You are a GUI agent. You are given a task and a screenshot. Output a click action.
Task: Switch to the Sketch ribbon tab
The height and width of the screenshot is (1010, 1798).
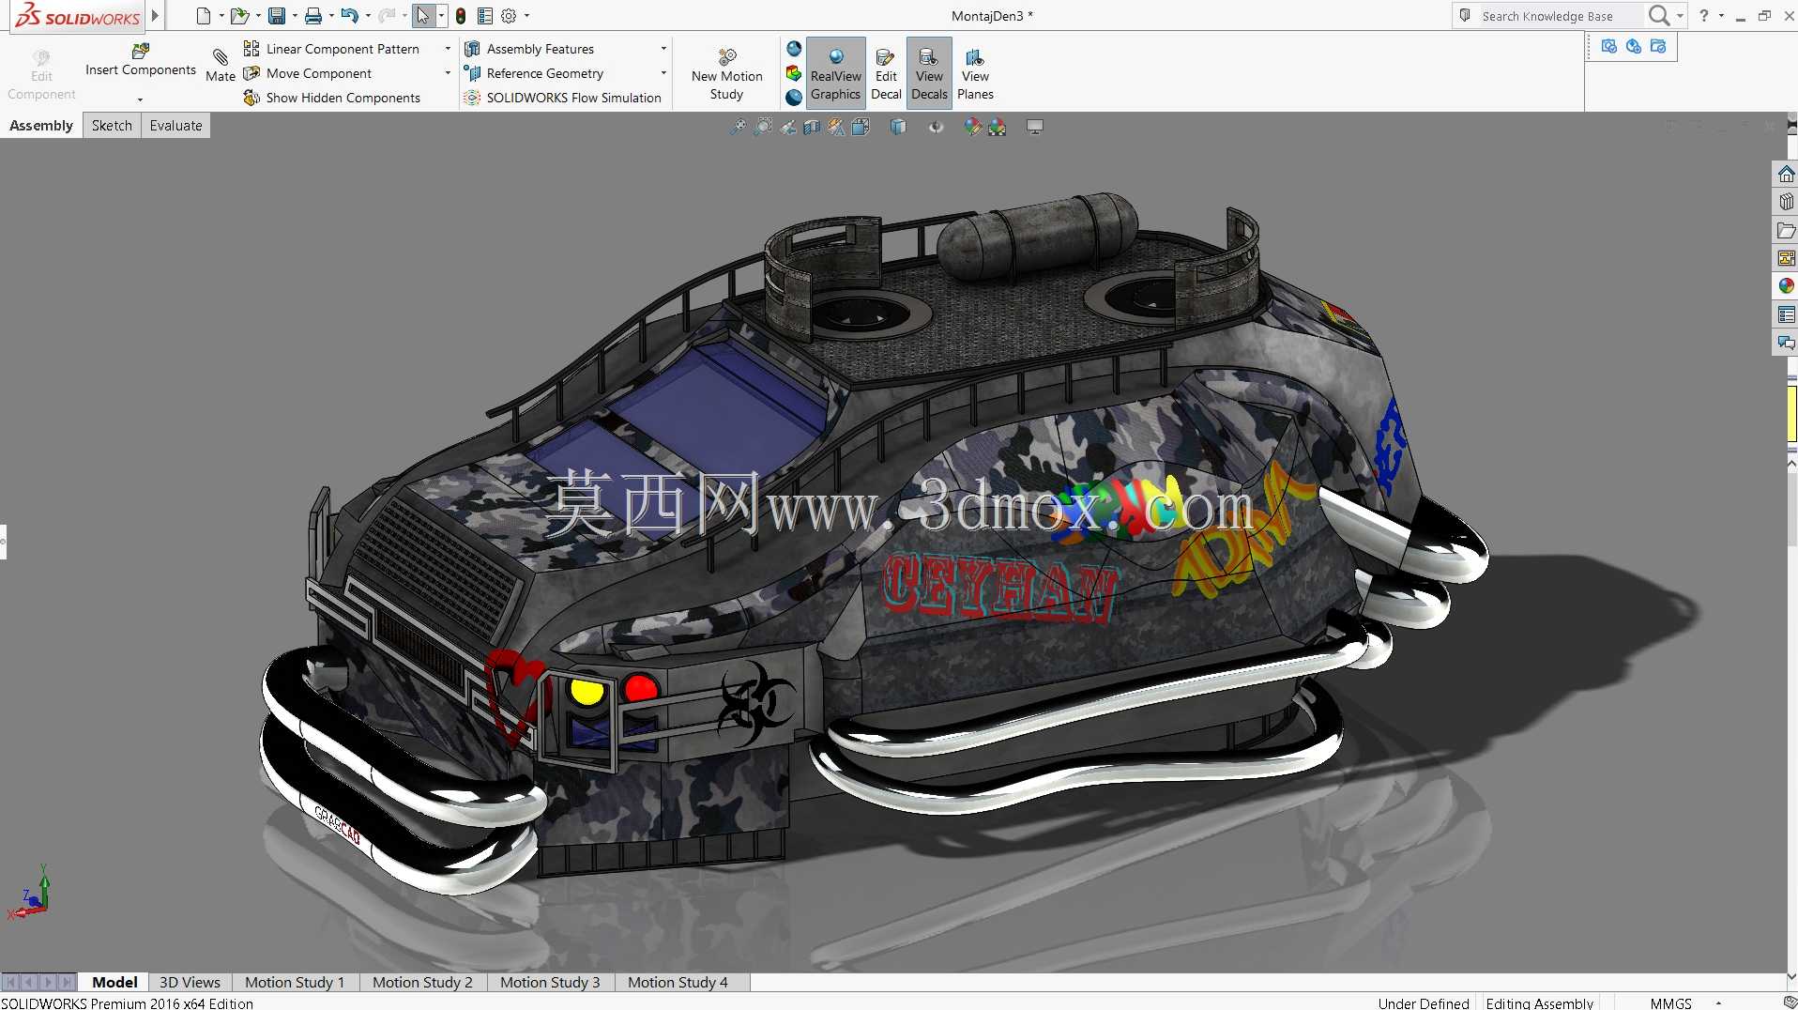pyautogui.click(x=112, y=126)
